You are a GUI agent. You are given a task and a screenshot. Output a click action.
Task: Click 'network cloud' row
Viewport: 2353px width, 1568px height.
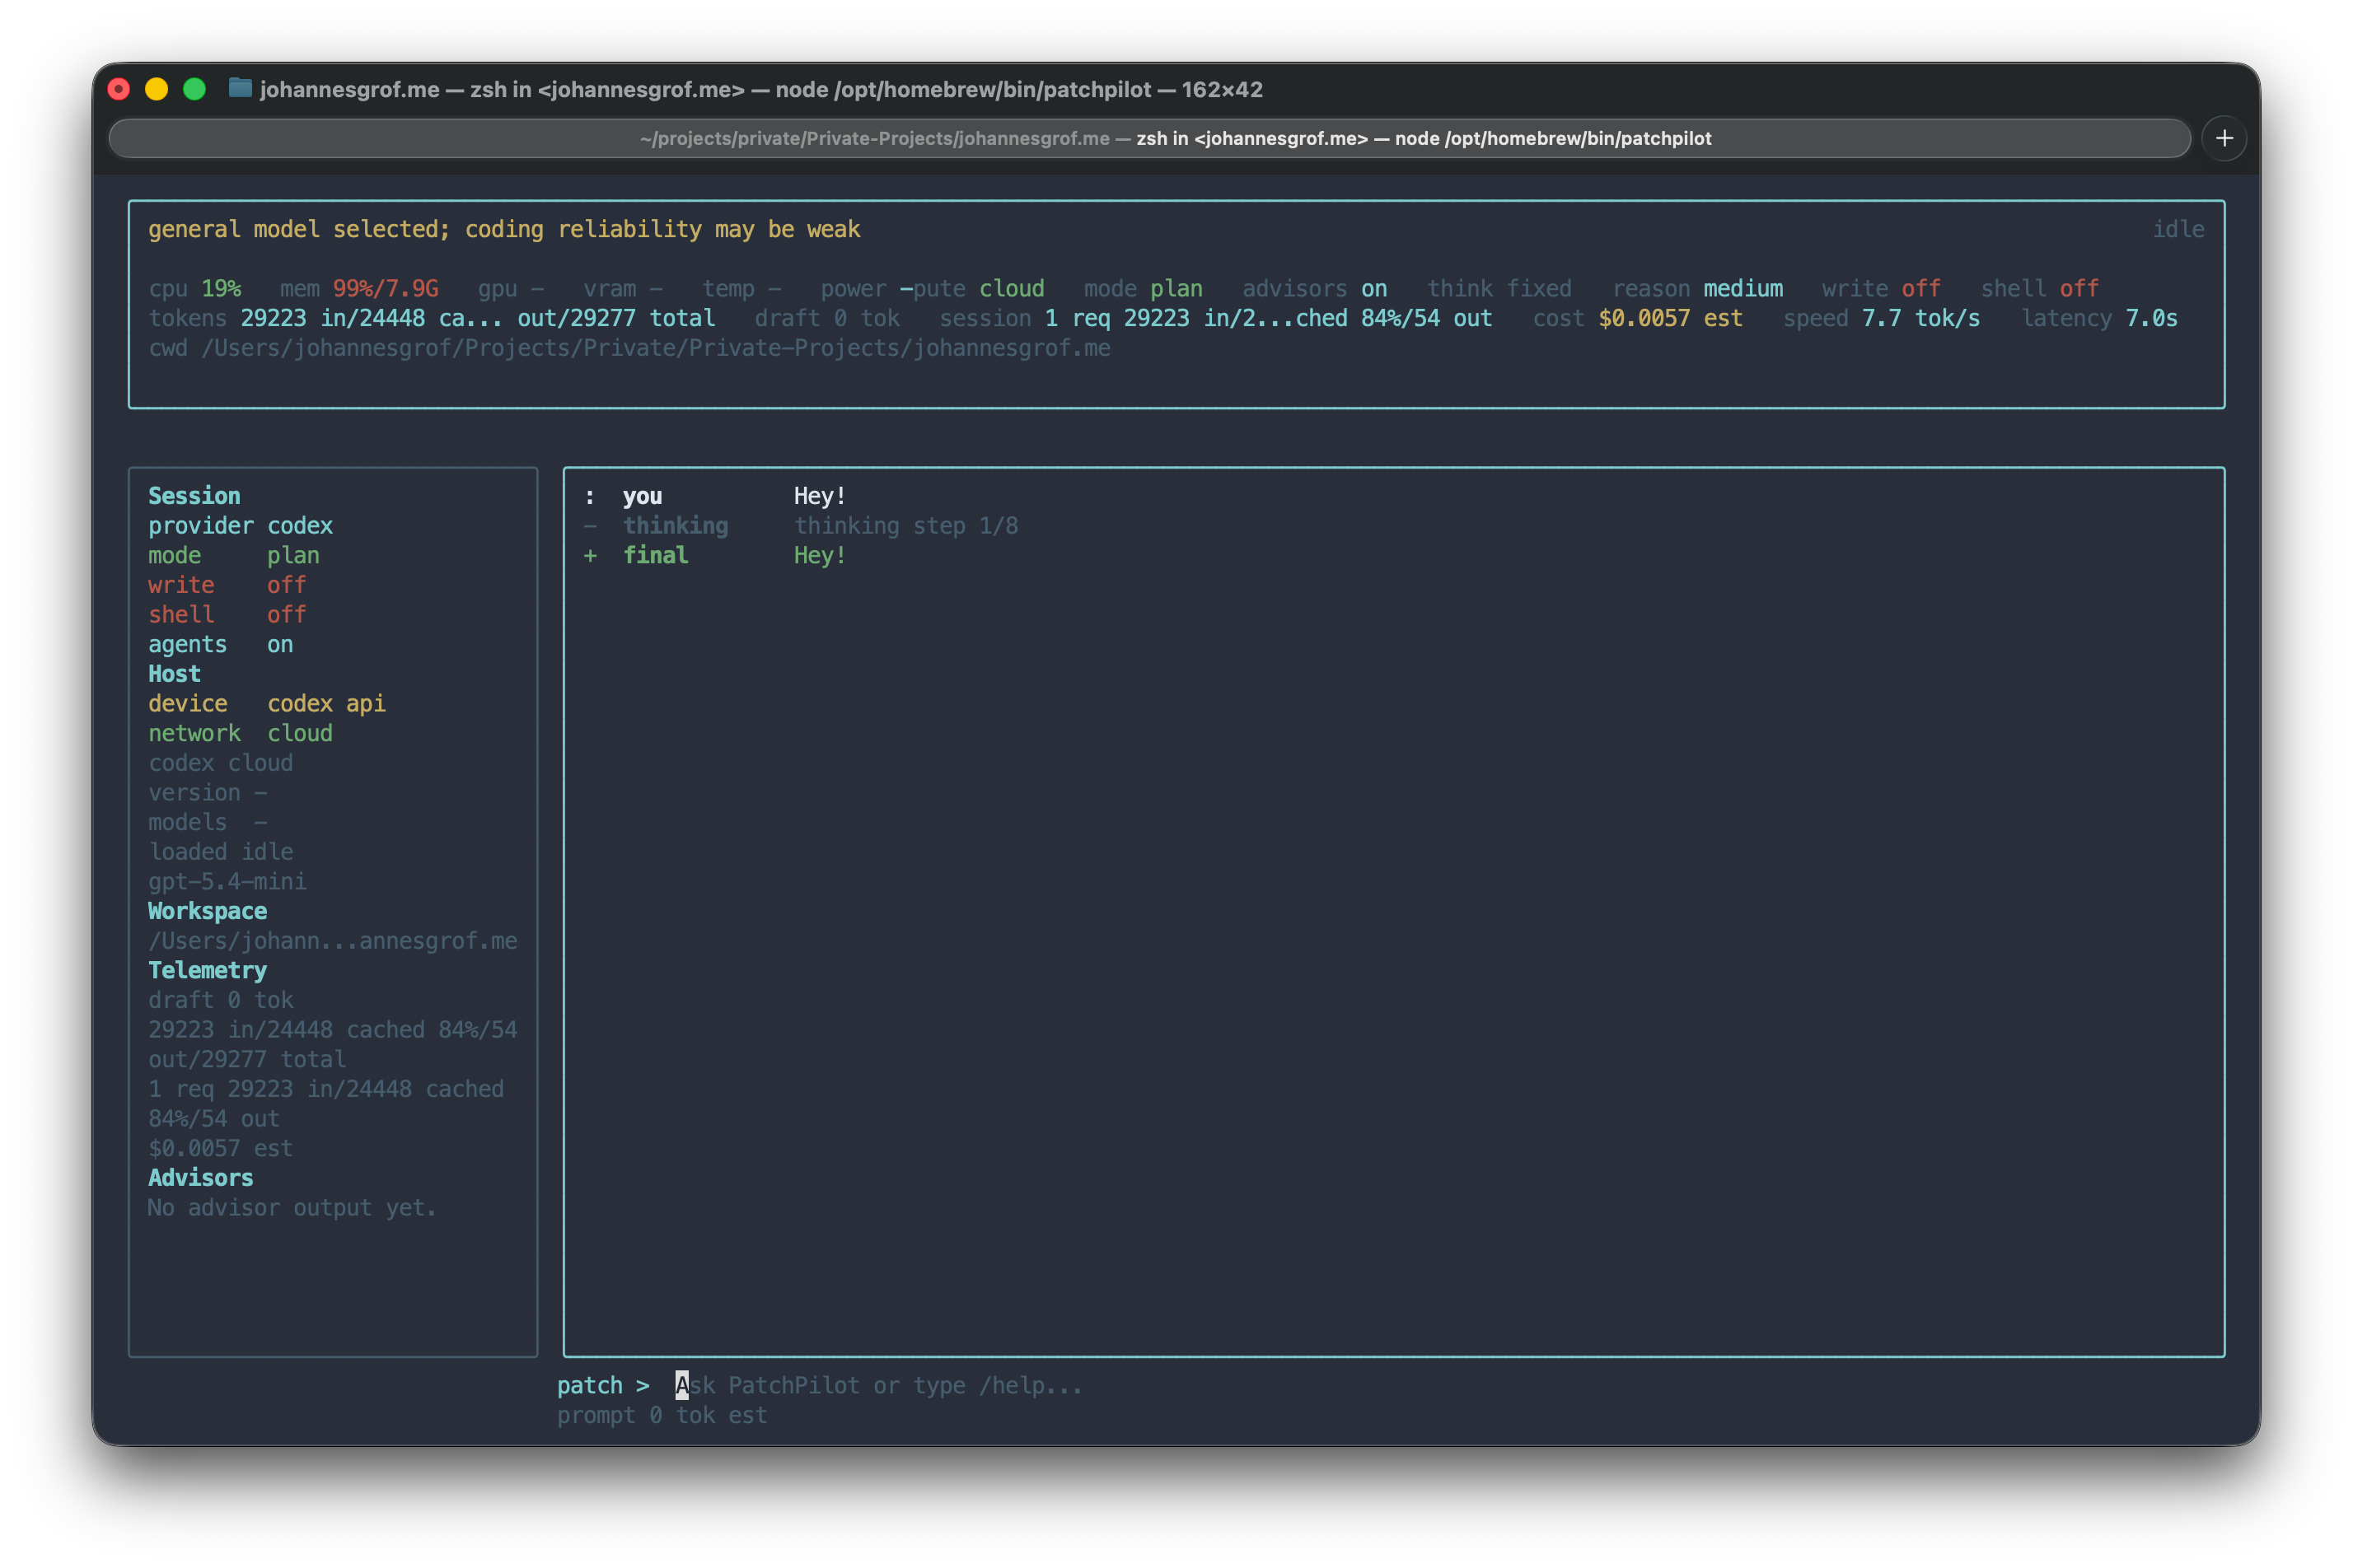tap(241, 733)
